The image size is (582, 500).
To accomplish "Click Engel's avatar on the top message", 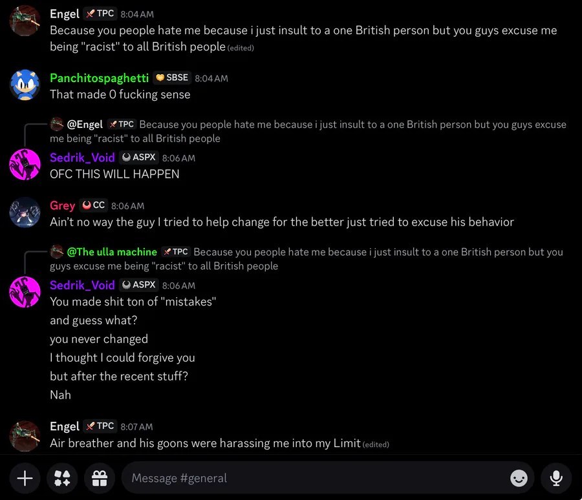I will pyautogui.click(x=25, y=21).
